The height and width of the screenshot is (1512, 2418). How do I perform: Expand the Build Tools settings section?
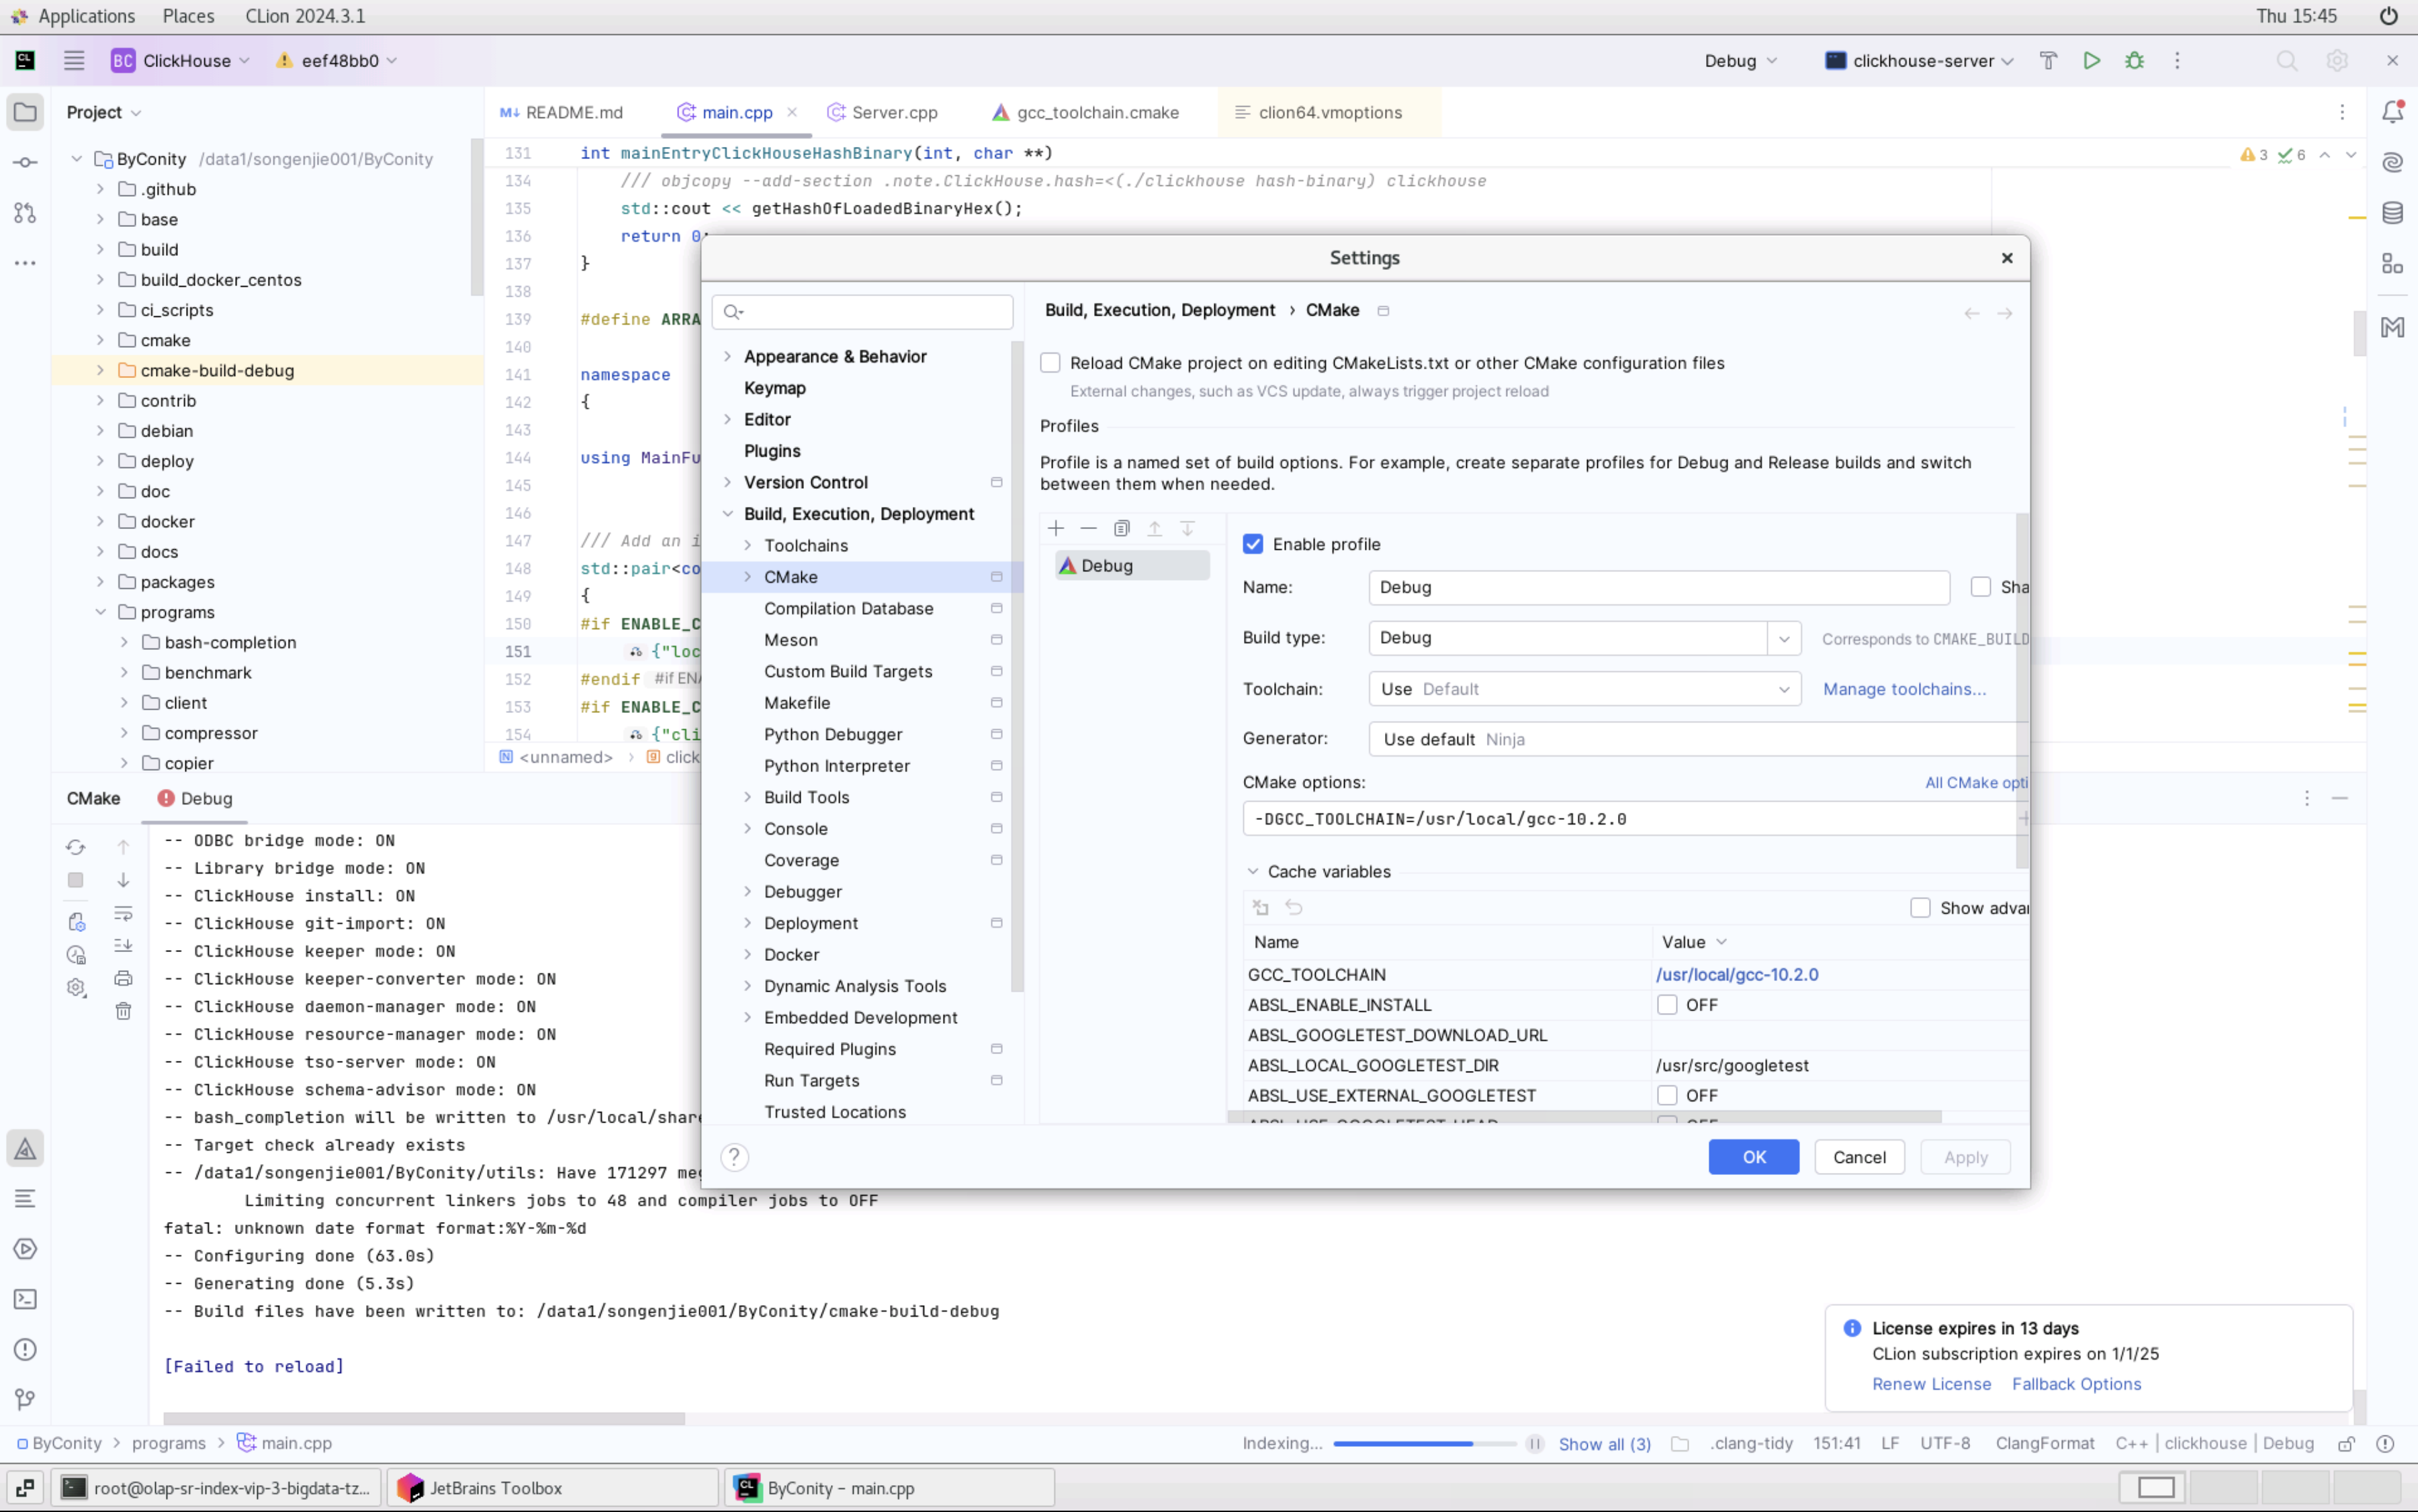(748, 796)
